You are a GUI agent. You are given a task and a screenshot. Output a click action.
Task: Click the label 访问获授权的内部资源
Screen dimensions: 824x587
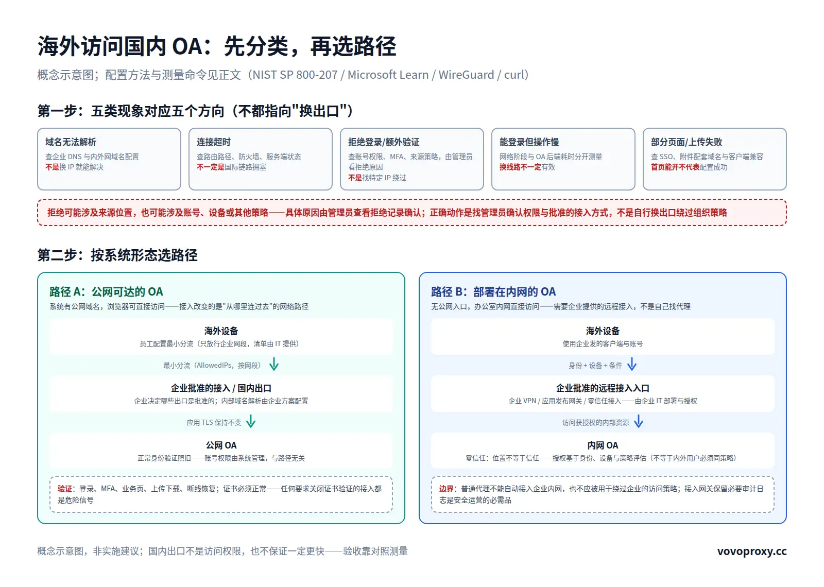(x=596, y=422)
